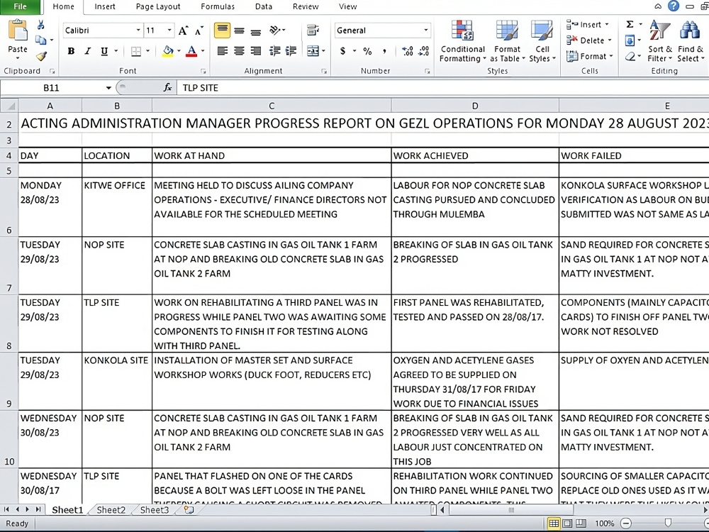Center text horizontally
This screenshot has width=709, height=532.
click(239, 51)
